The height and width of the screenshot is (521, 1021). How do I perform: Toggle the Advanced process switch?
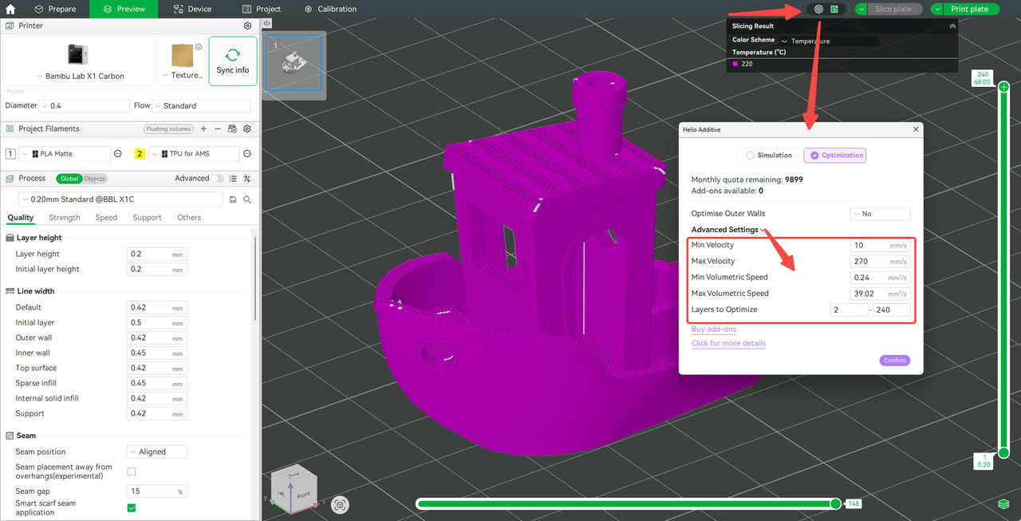click(x=217, y=179)
